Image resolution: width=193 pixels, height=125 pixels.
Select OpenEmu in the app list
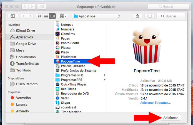[80, 34]
